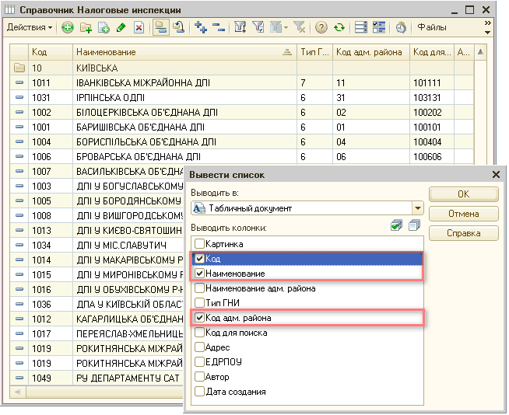
Task: Toggle the hierarchical view icon
Action: pos(161,27)
